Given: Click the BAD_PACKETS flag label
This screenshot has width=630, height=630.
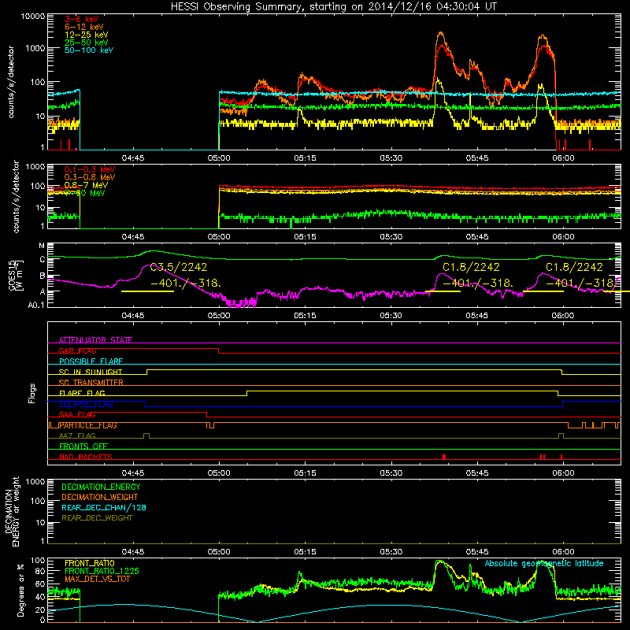Looking at the screenshot, I should click(x=86, y=457).
